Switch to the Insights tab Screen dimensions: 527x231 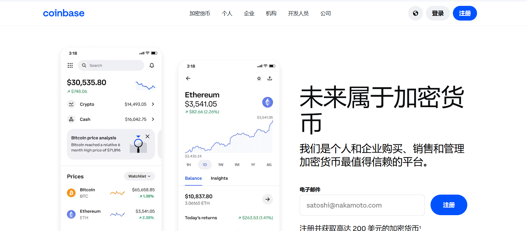pyautogui.click(x=219, y=178)
